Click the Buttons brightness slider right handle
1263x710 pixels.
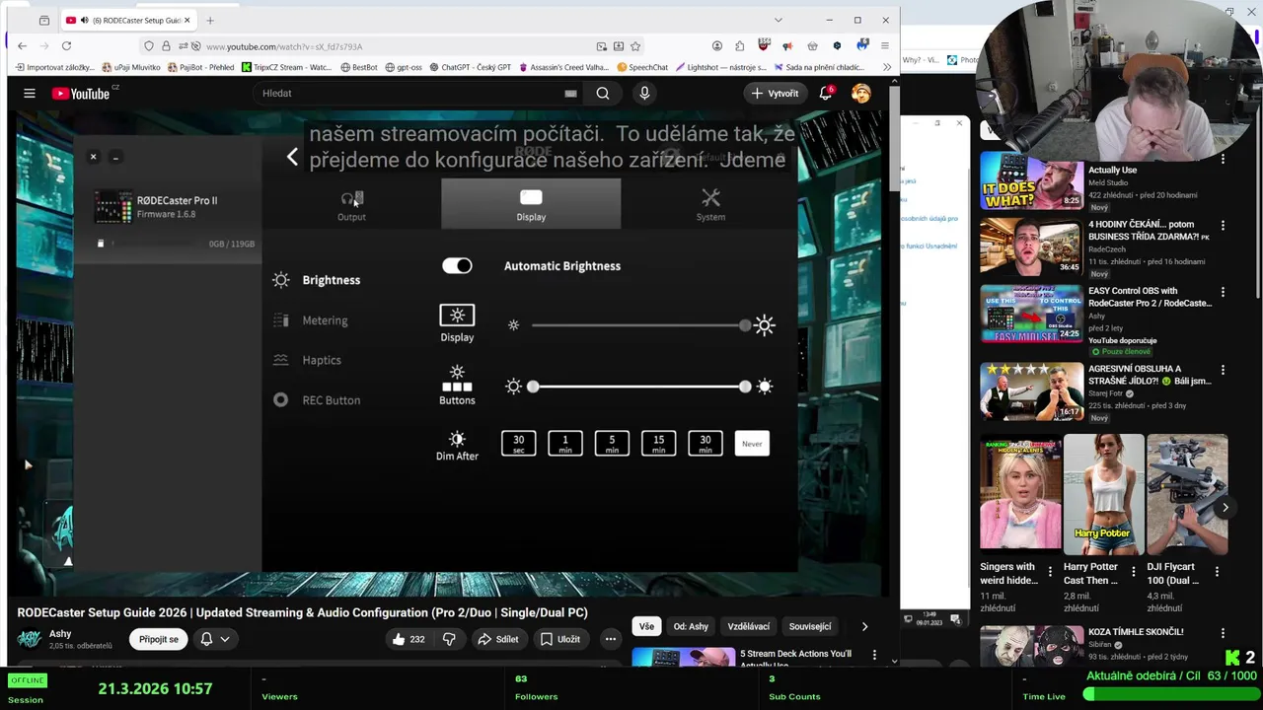745,387
